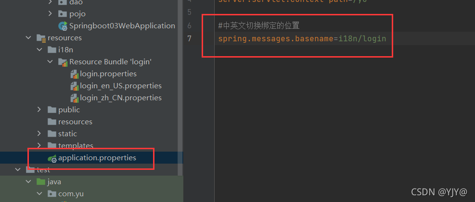Click line number 6 in gutter
Screen dimensions: 475x202
189,25
